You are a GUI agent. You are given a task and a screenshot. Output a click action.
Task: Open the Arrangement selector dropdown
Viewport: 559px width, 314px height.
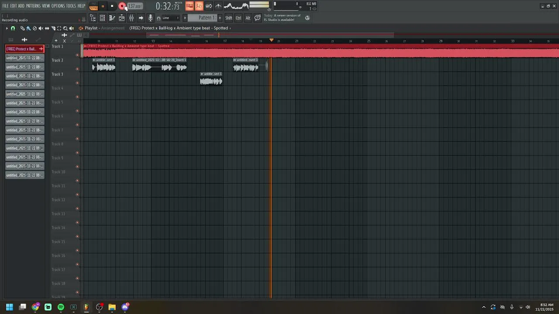(113, 28)
